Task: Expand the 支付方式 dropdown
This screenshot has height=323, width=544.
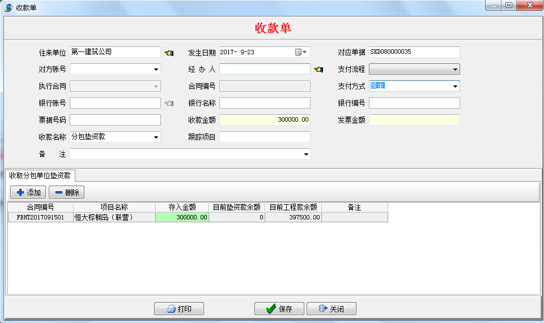Action: coord(455,87)
